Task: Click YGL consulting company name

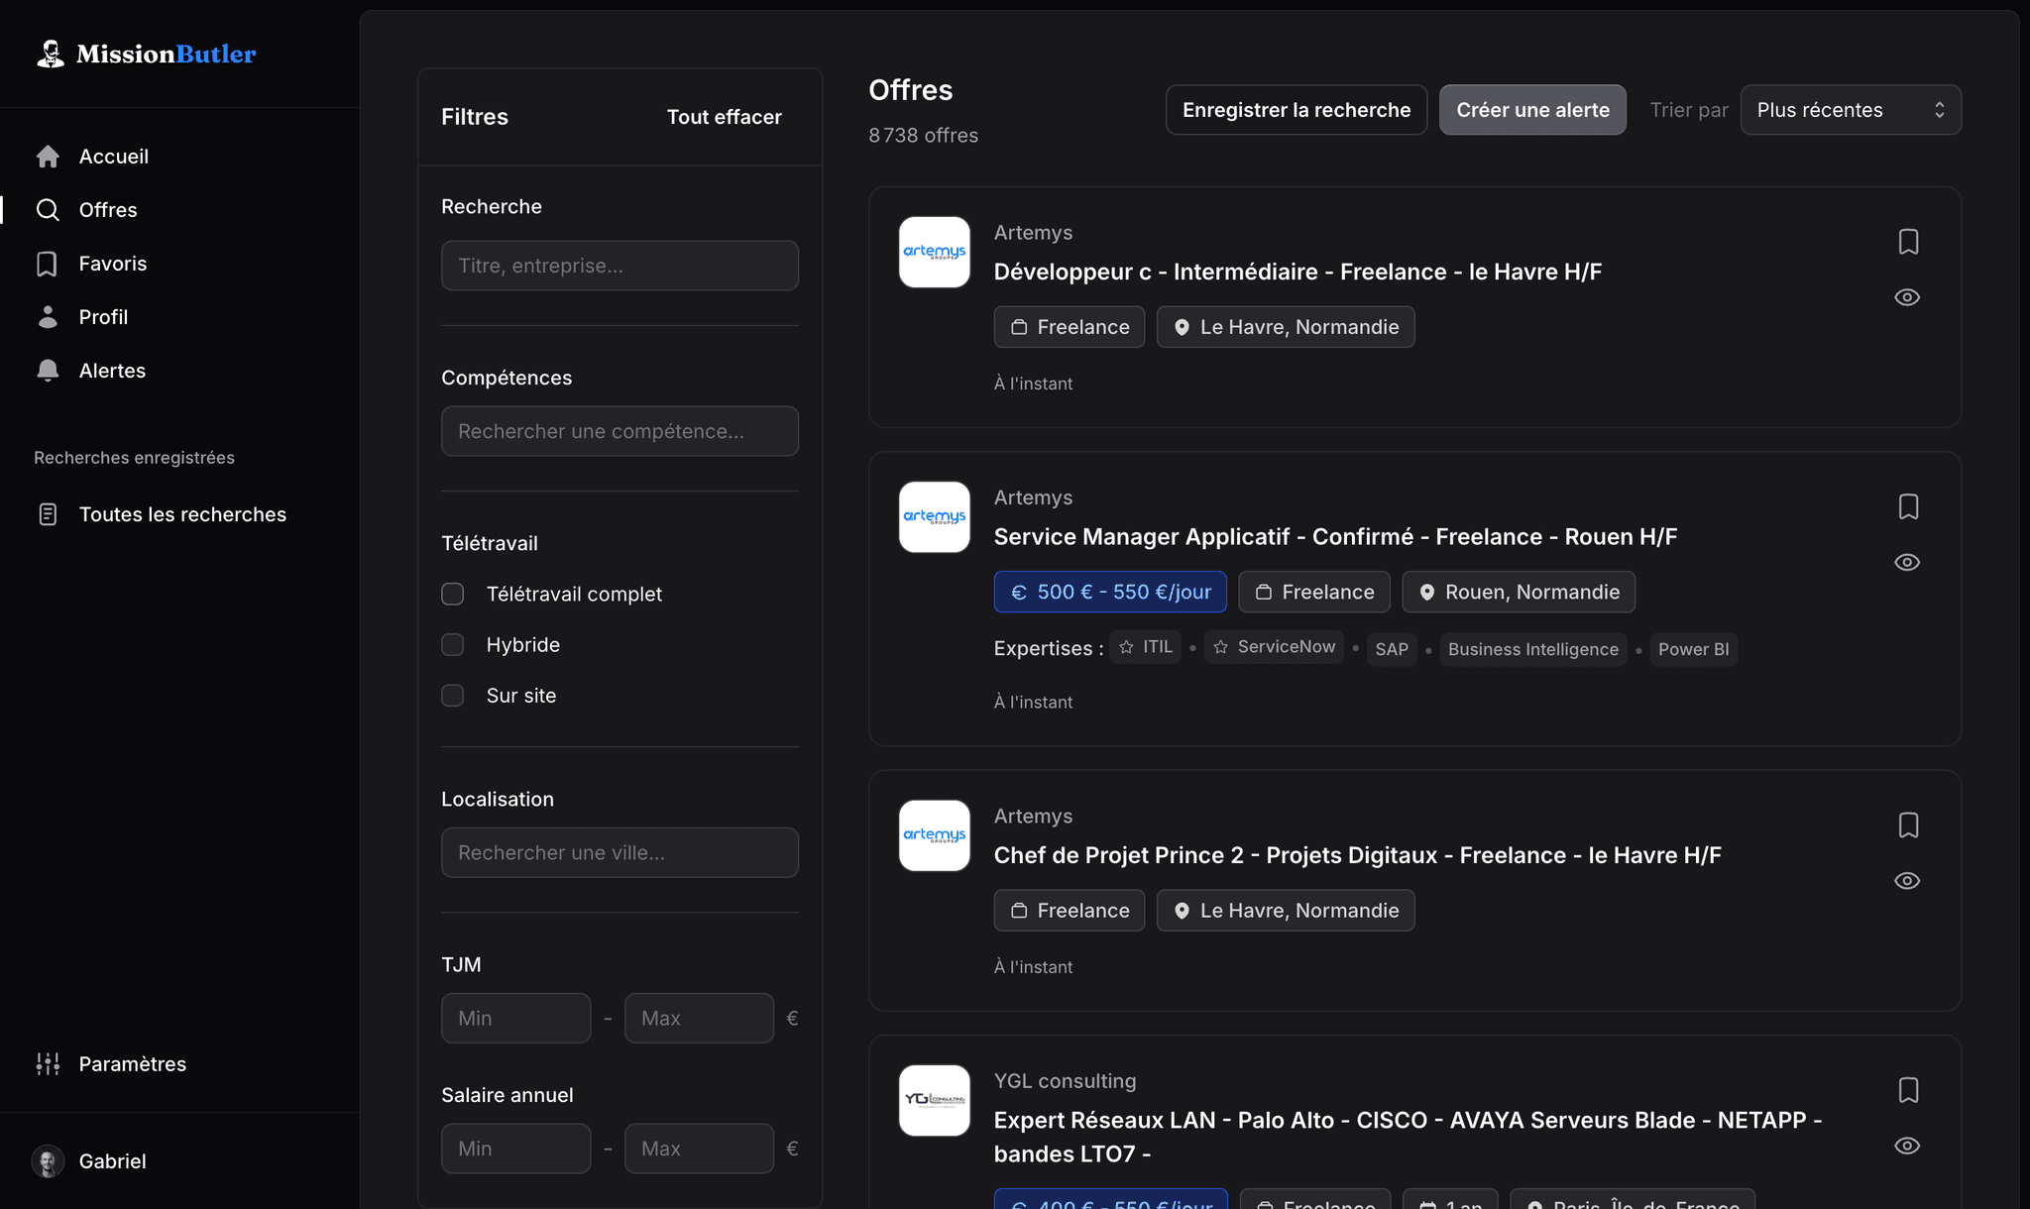Action: pyautogui.click(x=1066, y=1081)
